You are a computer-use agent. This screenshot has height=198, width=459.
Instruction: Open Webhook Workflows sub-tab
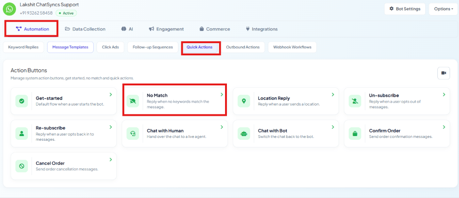pyautogui.click(x=292, y=47)
